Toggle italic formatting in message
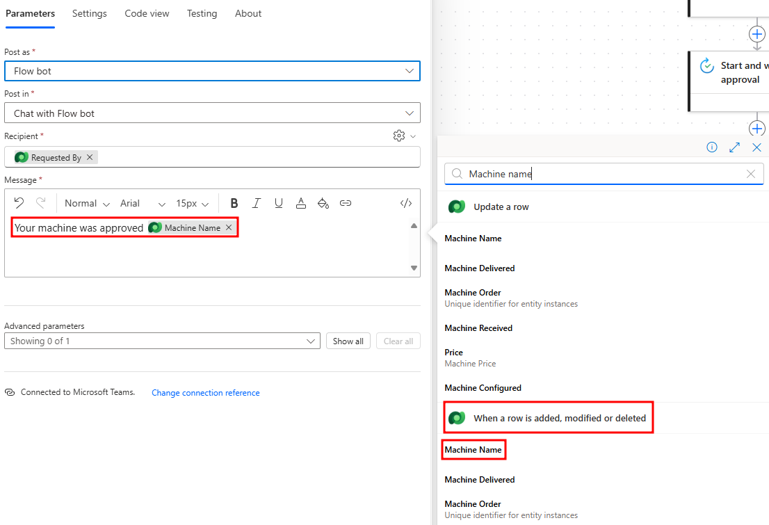This screenshot has height=525, width=769. point(256,203)
